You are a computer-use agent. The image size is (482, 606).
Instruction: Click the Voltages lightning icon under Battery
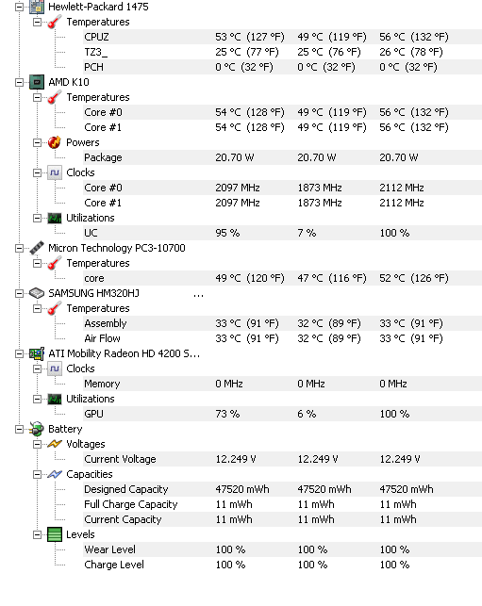[x=55, y=444]
